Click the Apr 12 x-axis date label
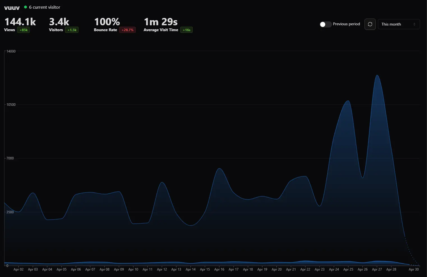This screenshot has width=427, height=277. point(162,269)
